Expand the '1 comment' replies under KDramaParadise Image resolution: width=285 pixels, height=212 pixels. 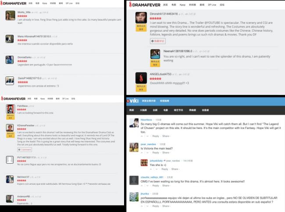pos(25,150)
